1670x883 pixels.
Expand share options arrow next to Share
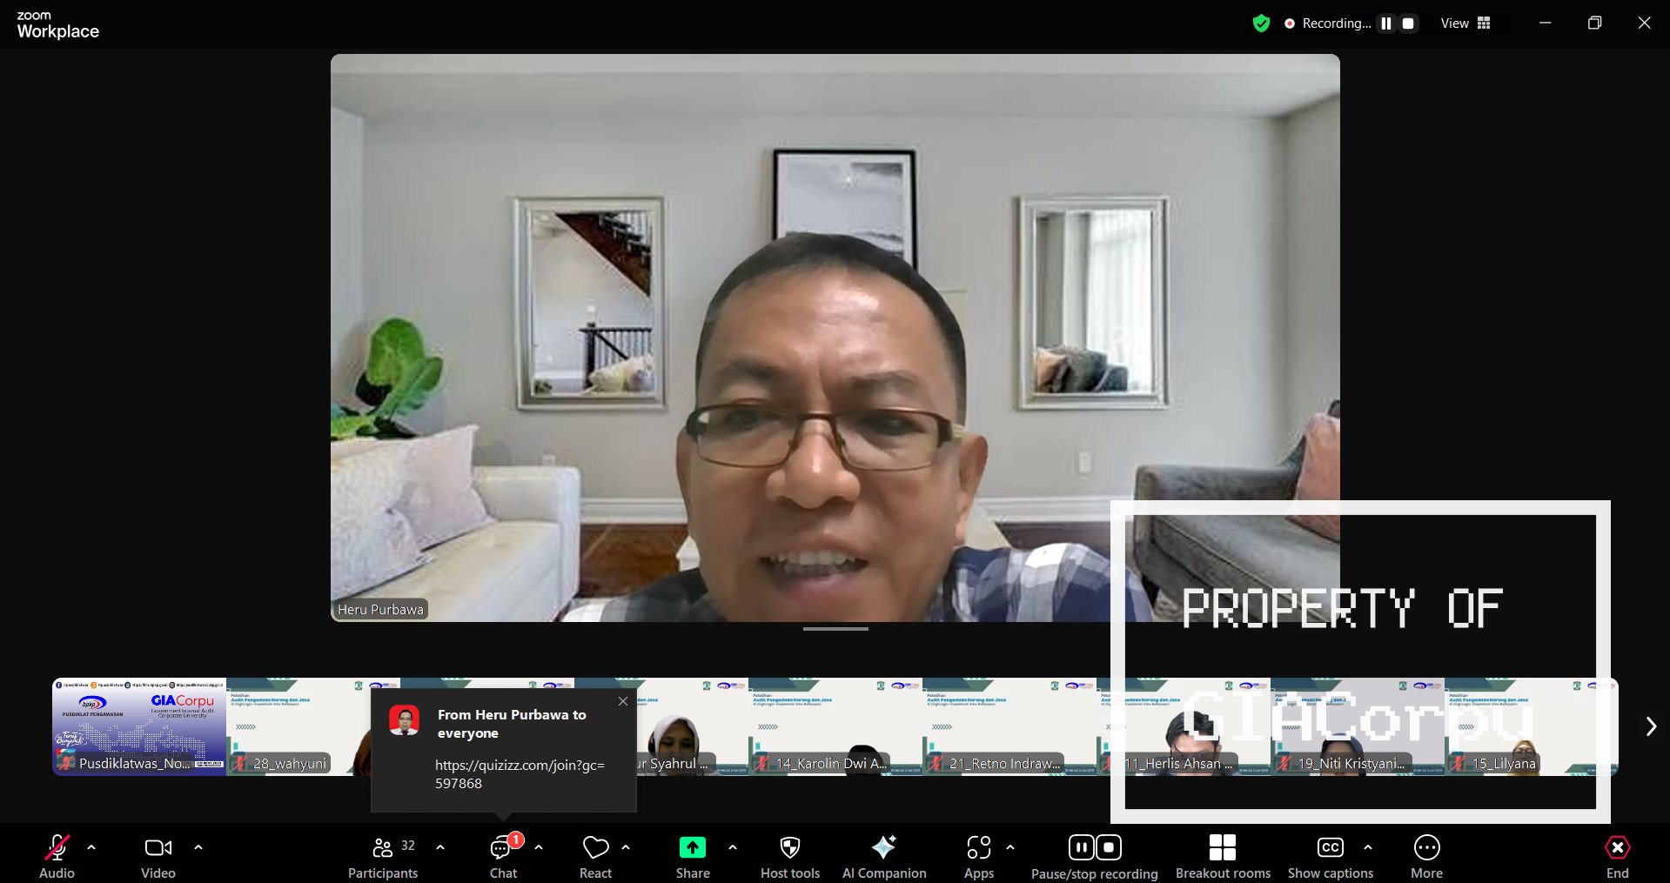click(x=733, y=847)
